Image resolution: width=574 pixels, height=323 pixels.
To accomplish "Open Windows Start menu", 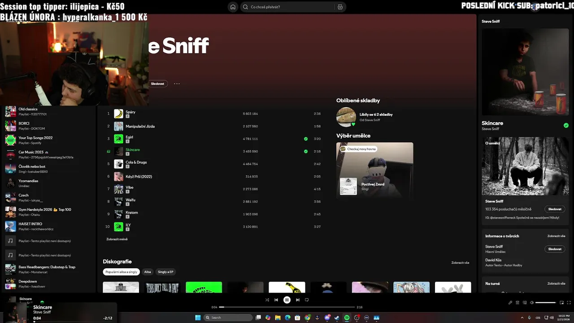I will tap(198, 318).
